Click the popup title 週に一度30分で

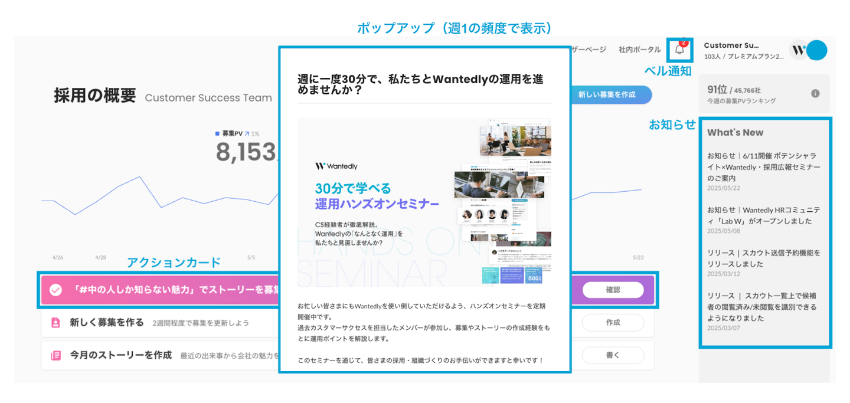(x=420, y=84)
